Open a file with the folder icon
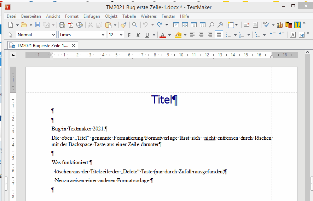This screenshot has width=313, height=201. (24, 25)
